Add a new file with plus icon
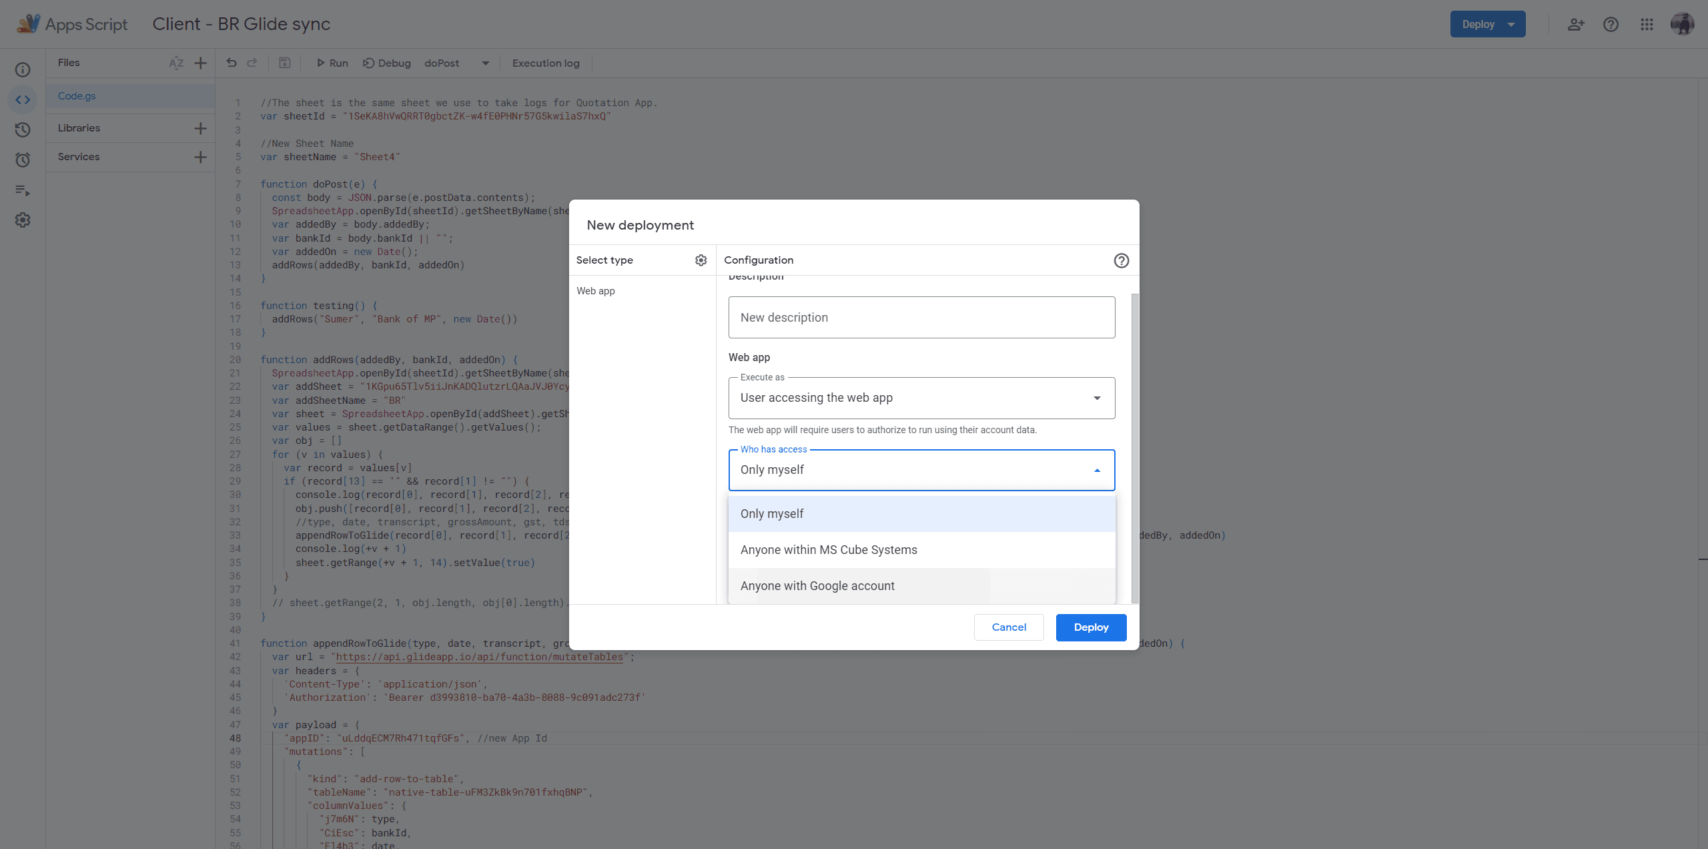1708x849 pixels. 200,63
